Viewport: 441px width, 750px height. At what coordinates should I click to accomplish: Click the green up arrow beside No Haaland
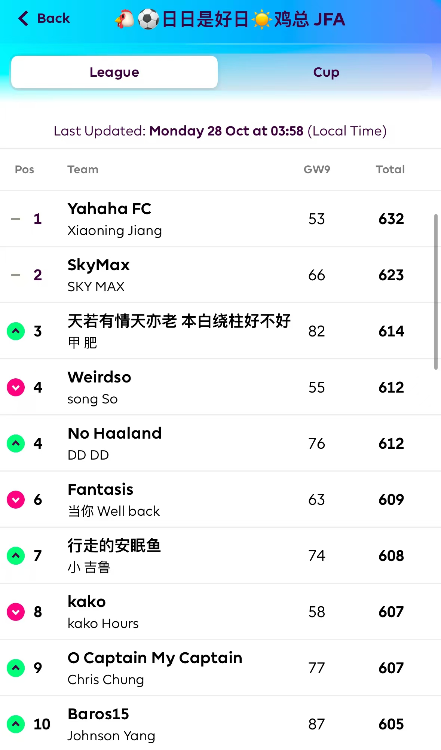[x=16, y=443]
